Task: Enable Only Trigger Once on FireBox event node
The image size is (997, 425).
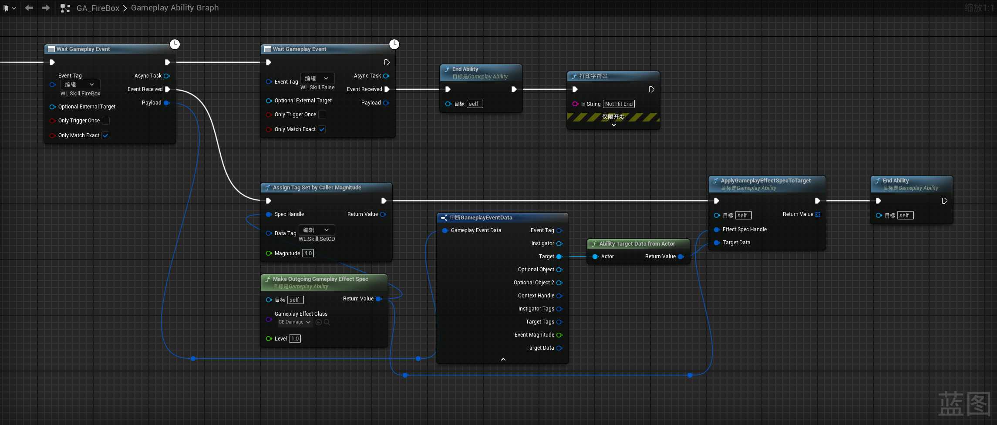Action: (x=106, y=121)
